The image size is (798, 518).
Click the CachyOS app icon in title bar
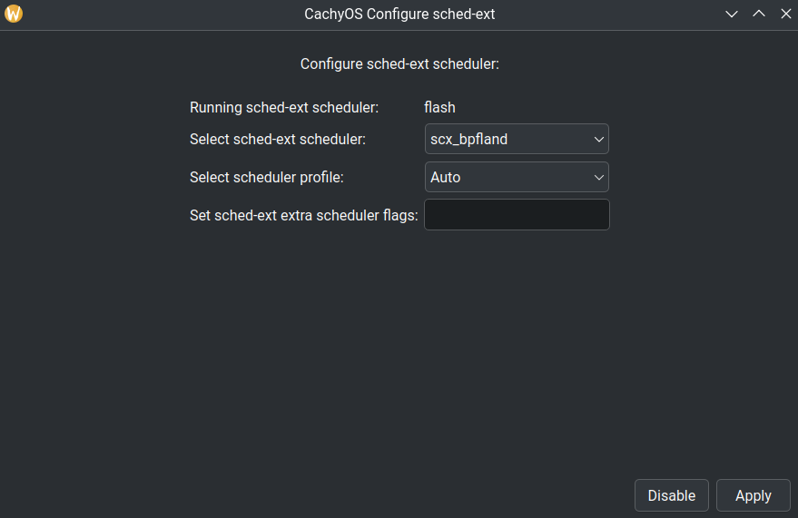[x=14, y=14]
